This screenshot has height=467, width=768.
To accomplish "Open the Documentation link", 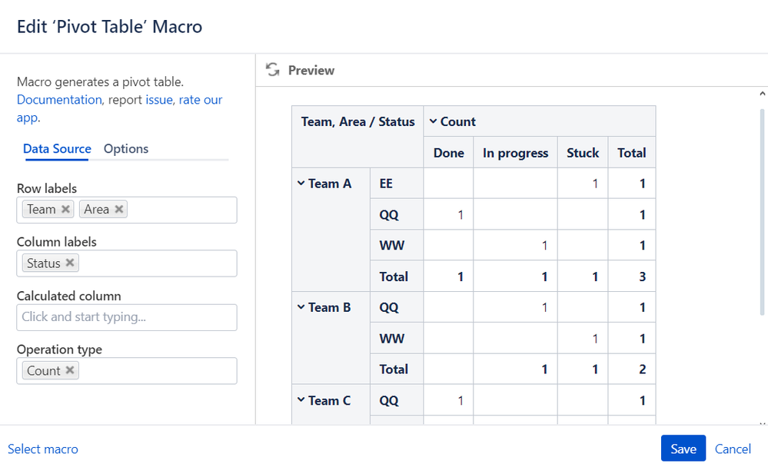I will coord(59,100).
